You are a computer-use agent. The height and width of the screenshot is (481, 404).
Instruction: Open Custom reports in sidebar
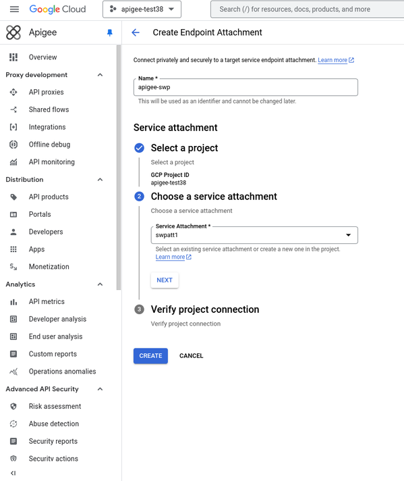coord(53,354)
